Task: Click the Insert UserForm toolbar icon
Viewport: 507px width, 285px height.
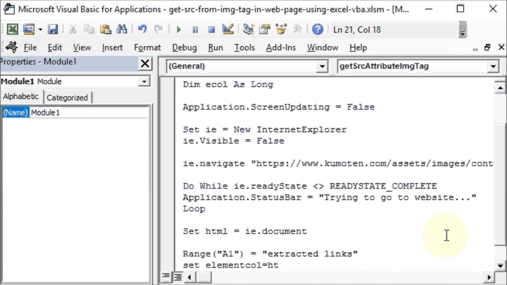Action: [x=29, y=29]
